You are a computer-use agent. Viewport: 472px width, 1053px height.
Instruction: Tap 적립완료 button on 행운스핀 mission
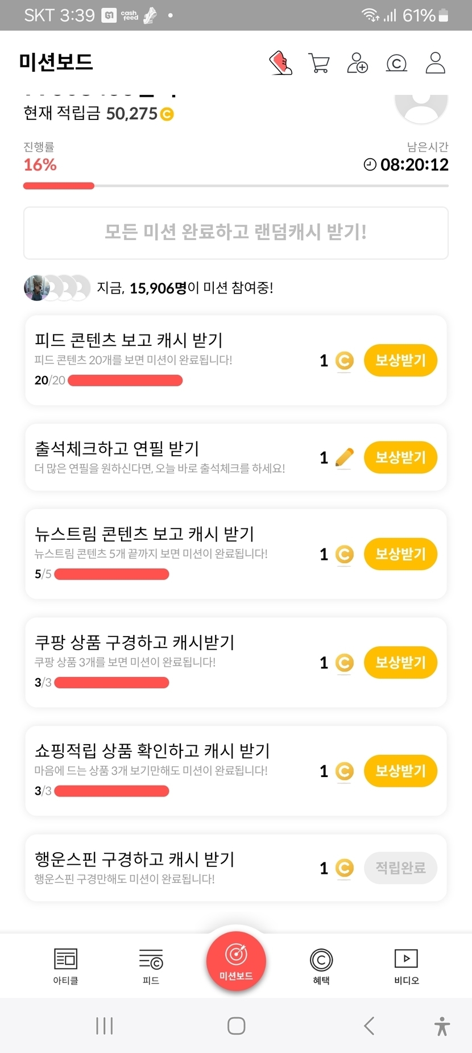[400, 868]
